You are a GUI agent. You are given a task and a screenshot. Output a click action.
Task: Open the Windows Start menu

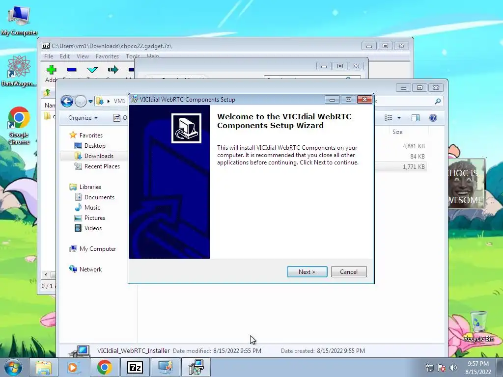(x=13, y=367)
